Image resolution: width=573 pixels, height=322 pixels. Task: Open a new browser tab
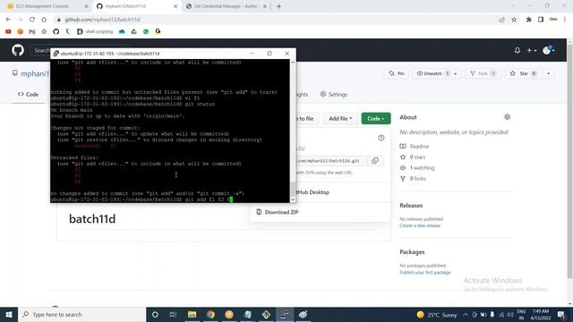coord(278,6)
